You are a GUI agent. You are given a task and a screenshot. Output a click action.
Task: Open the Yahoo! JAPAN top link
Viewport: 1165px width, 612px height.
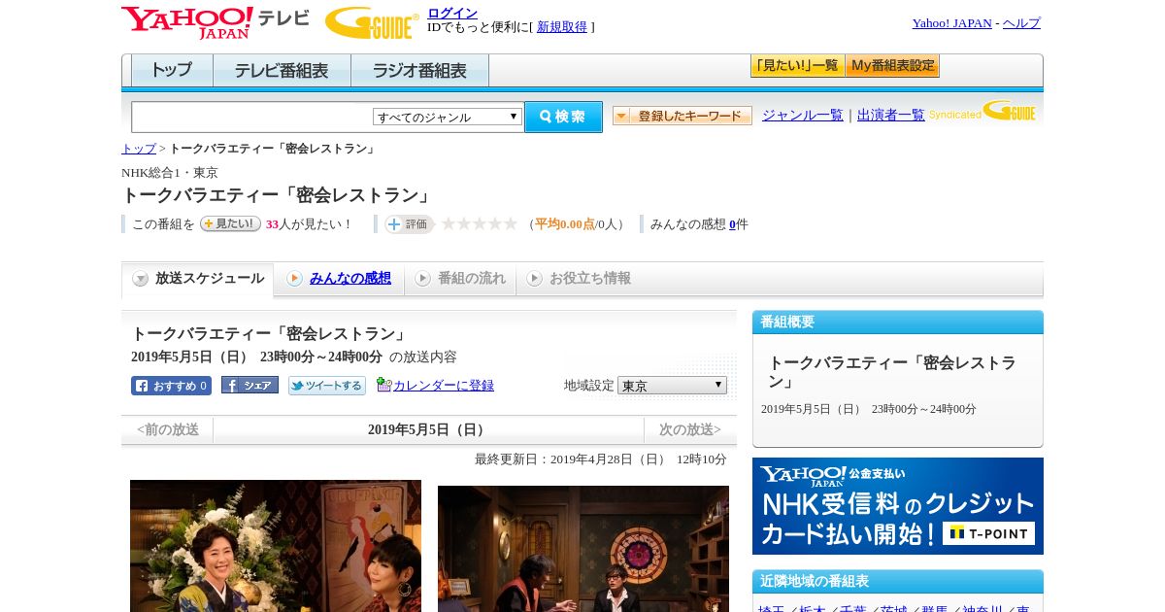tap(952, 23)
